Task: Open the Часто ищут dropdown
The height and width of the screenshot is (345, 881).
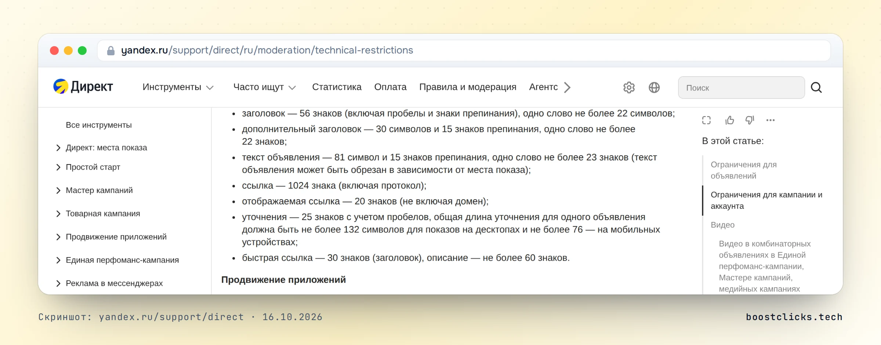Action: tap(265, 87)
